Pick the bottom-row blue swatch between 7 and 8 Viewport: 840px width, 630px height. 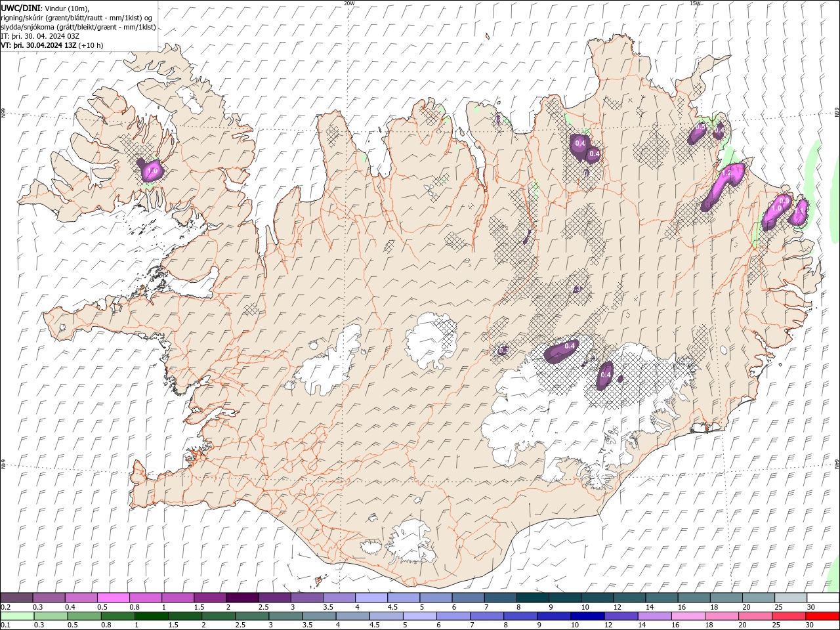487,616
